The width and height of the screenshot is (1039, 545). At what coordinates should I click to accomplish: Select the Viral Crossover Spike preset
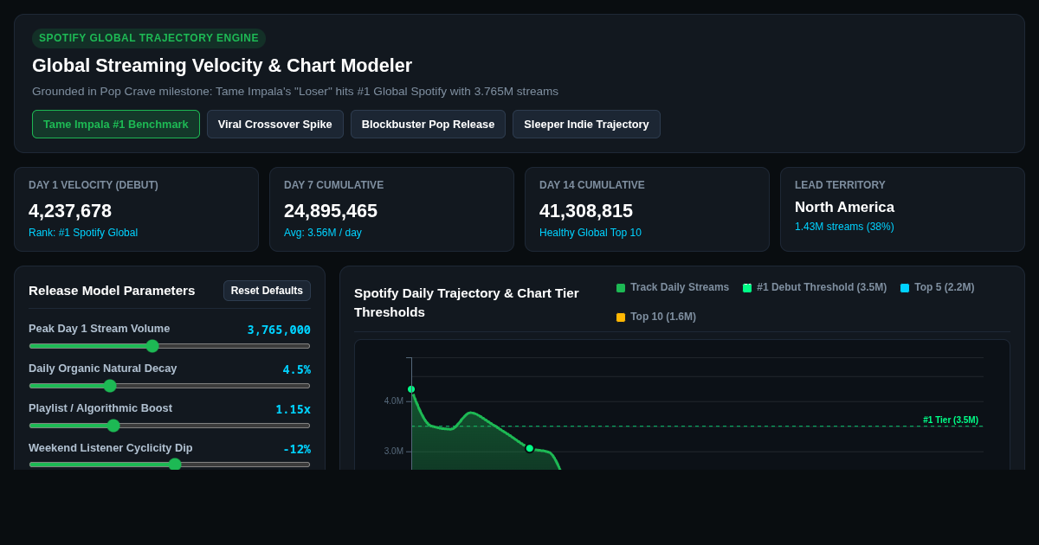tap(275, 124)
